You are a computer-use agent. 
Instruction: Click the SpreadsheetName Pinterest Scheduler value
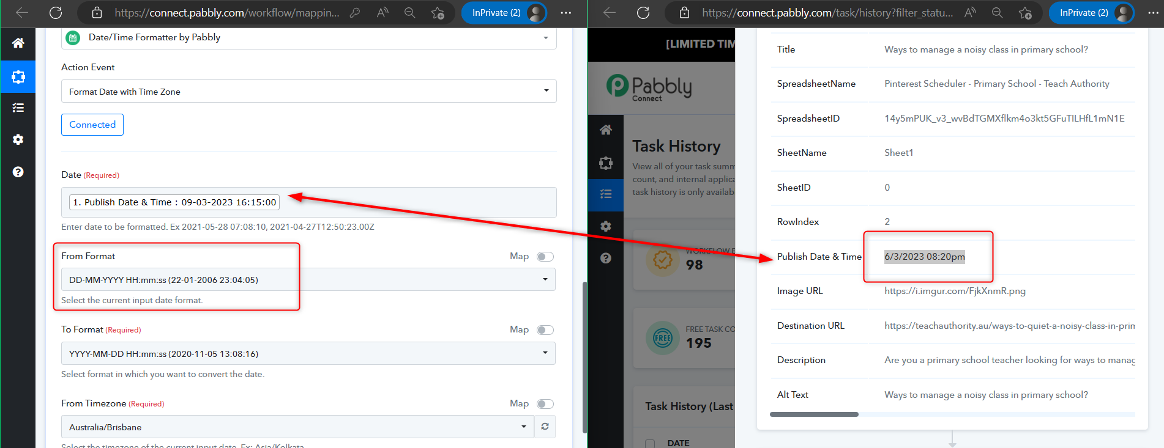click(997, 84)
